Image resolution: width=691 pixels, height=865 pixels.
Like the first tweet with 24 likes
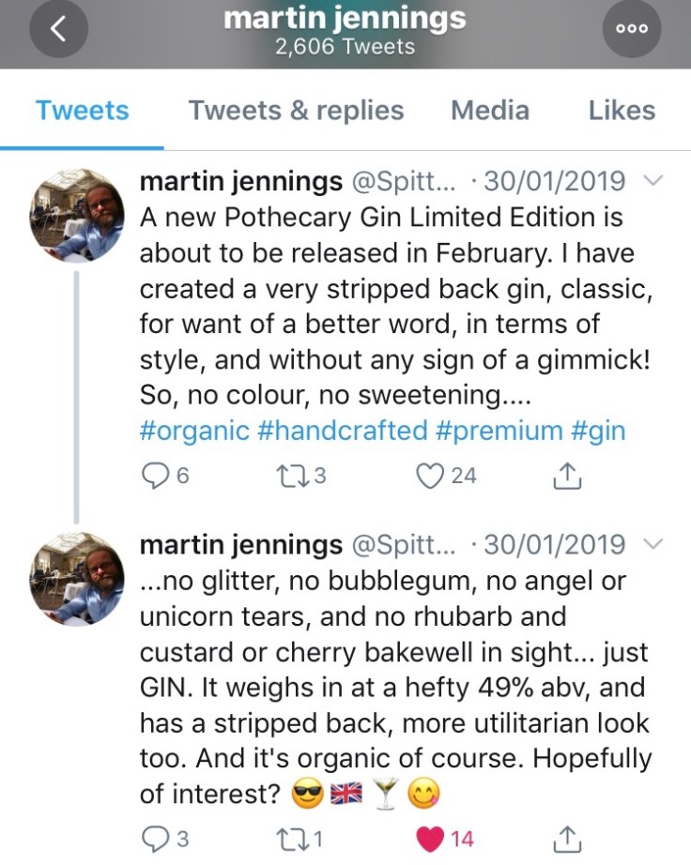click(x=429, y=477)
